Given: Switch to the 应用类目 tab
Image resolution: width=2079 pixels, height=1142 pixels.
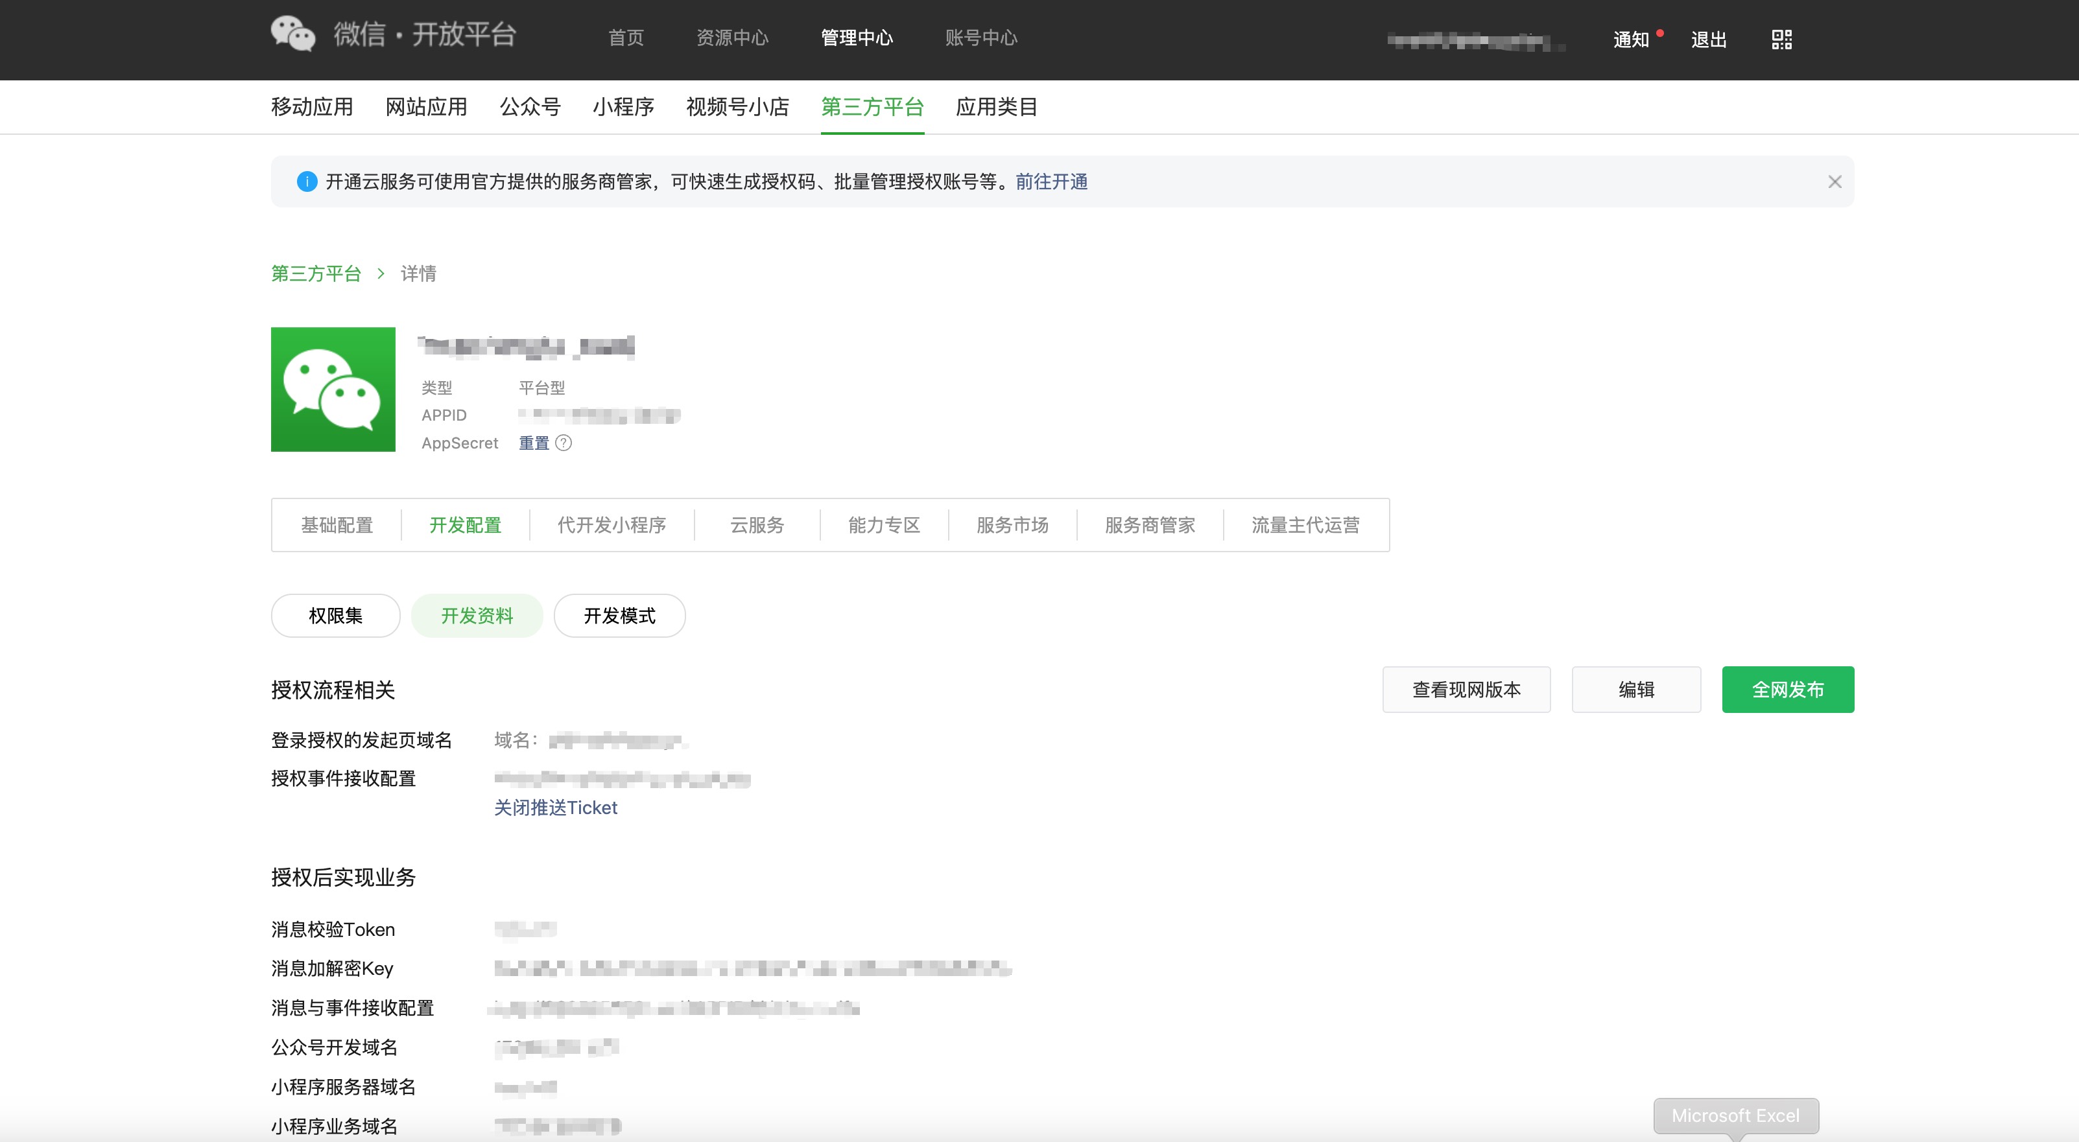Looking at the screenshot, I should pos(997,106).
